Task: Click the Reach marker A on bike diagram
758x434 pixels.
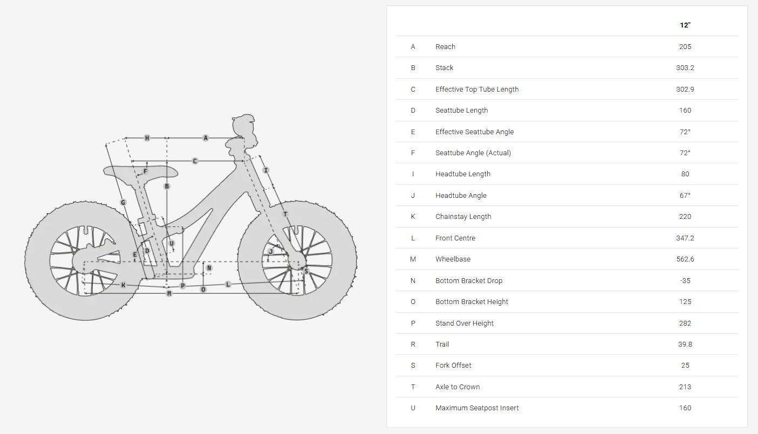Action: pyautogui.click(x=206, y=138)
